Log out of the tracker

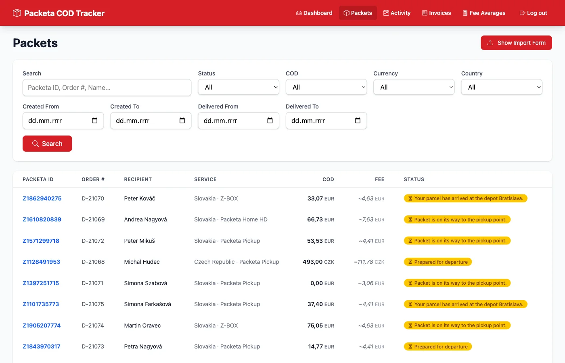click(534, 13)
